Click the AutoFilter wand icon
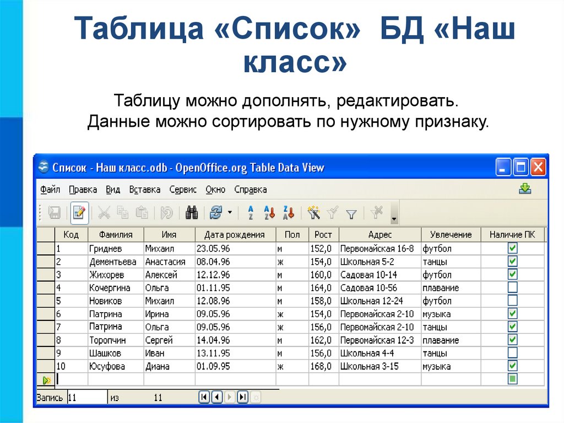 click(x=313, y=213)
